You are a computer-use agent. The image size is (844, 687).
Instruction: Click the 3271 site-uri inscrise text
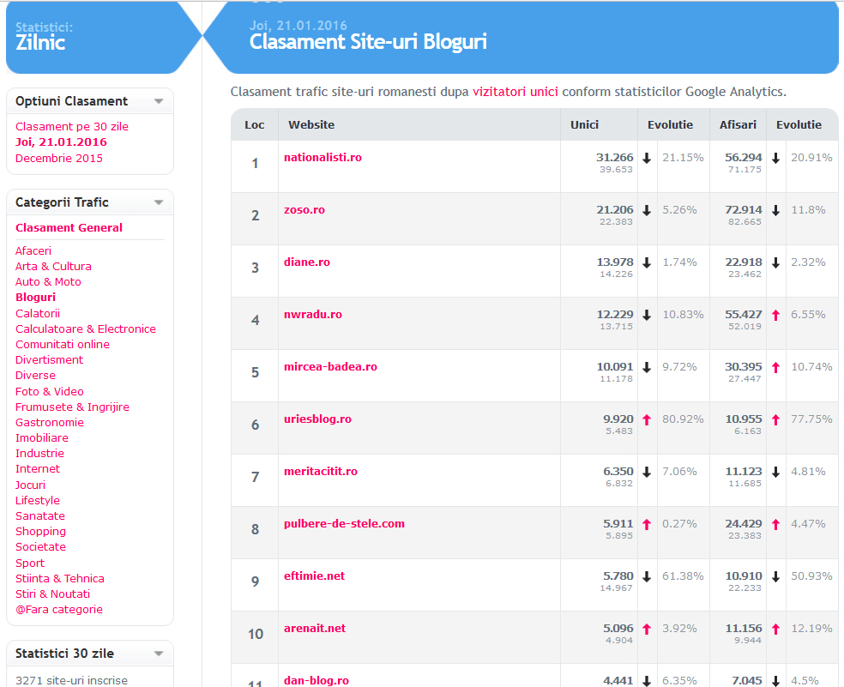coord(71,680)
